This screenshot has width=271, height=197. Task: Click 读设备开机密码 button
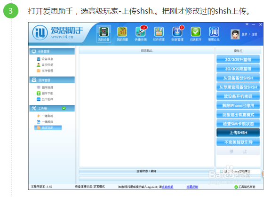(x=238, y=96)
